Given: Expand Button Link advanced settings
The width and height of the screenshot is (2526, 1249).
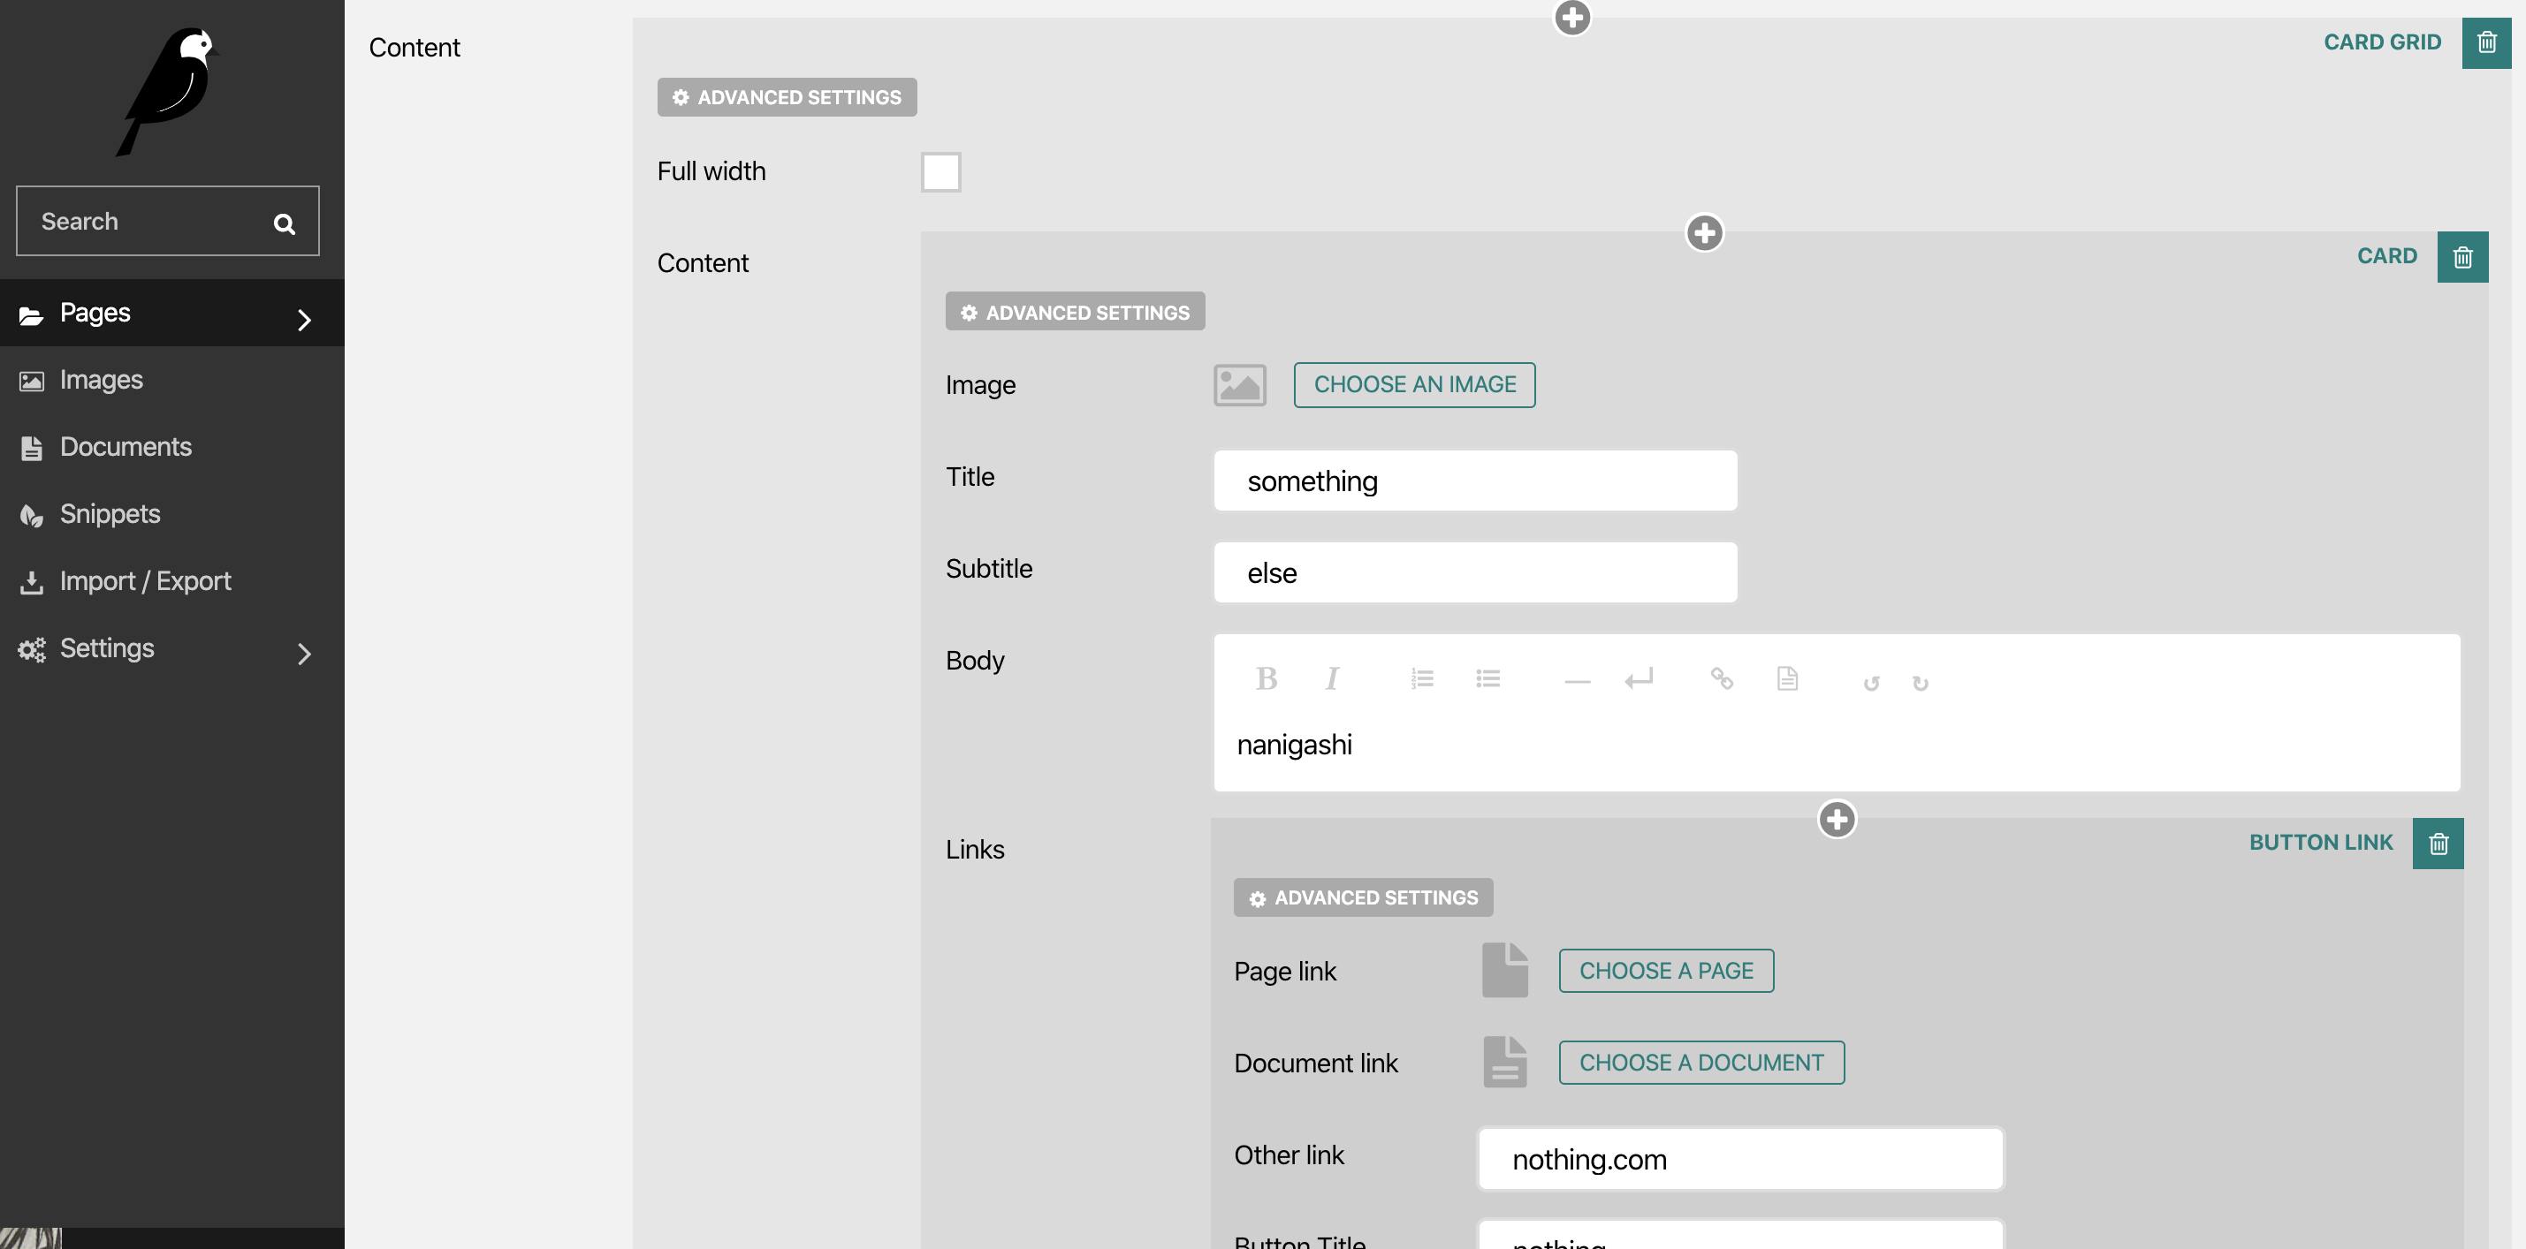Looking at the screenshot, I should click(x=1363, y=897).
